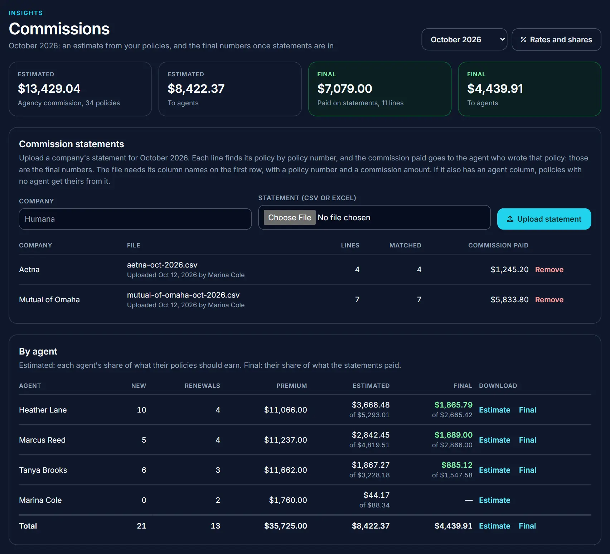Click the file name mutual-of-omaha-oct-2026.csv
The image size is (610, 554).
pos(183,295)
